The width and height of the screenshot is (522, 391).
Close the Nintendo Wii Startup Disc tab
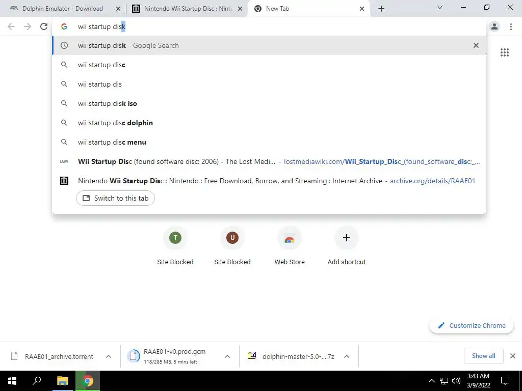[240, 9]
